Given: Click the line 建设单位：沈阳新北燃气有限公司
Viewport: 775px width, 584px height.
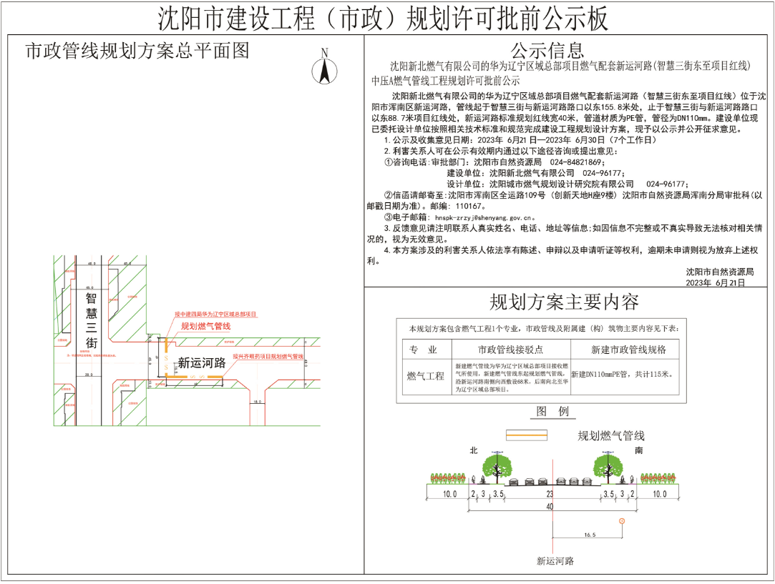Looking at the screenshot, I should (x=536, y=173).
